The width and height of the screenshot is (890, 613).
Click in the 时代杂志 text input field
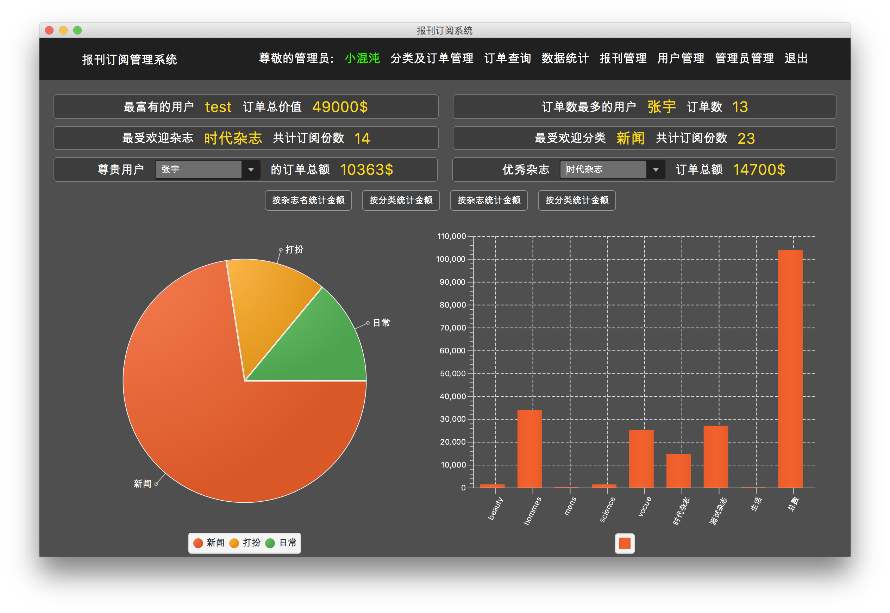(x=603, y=169)
